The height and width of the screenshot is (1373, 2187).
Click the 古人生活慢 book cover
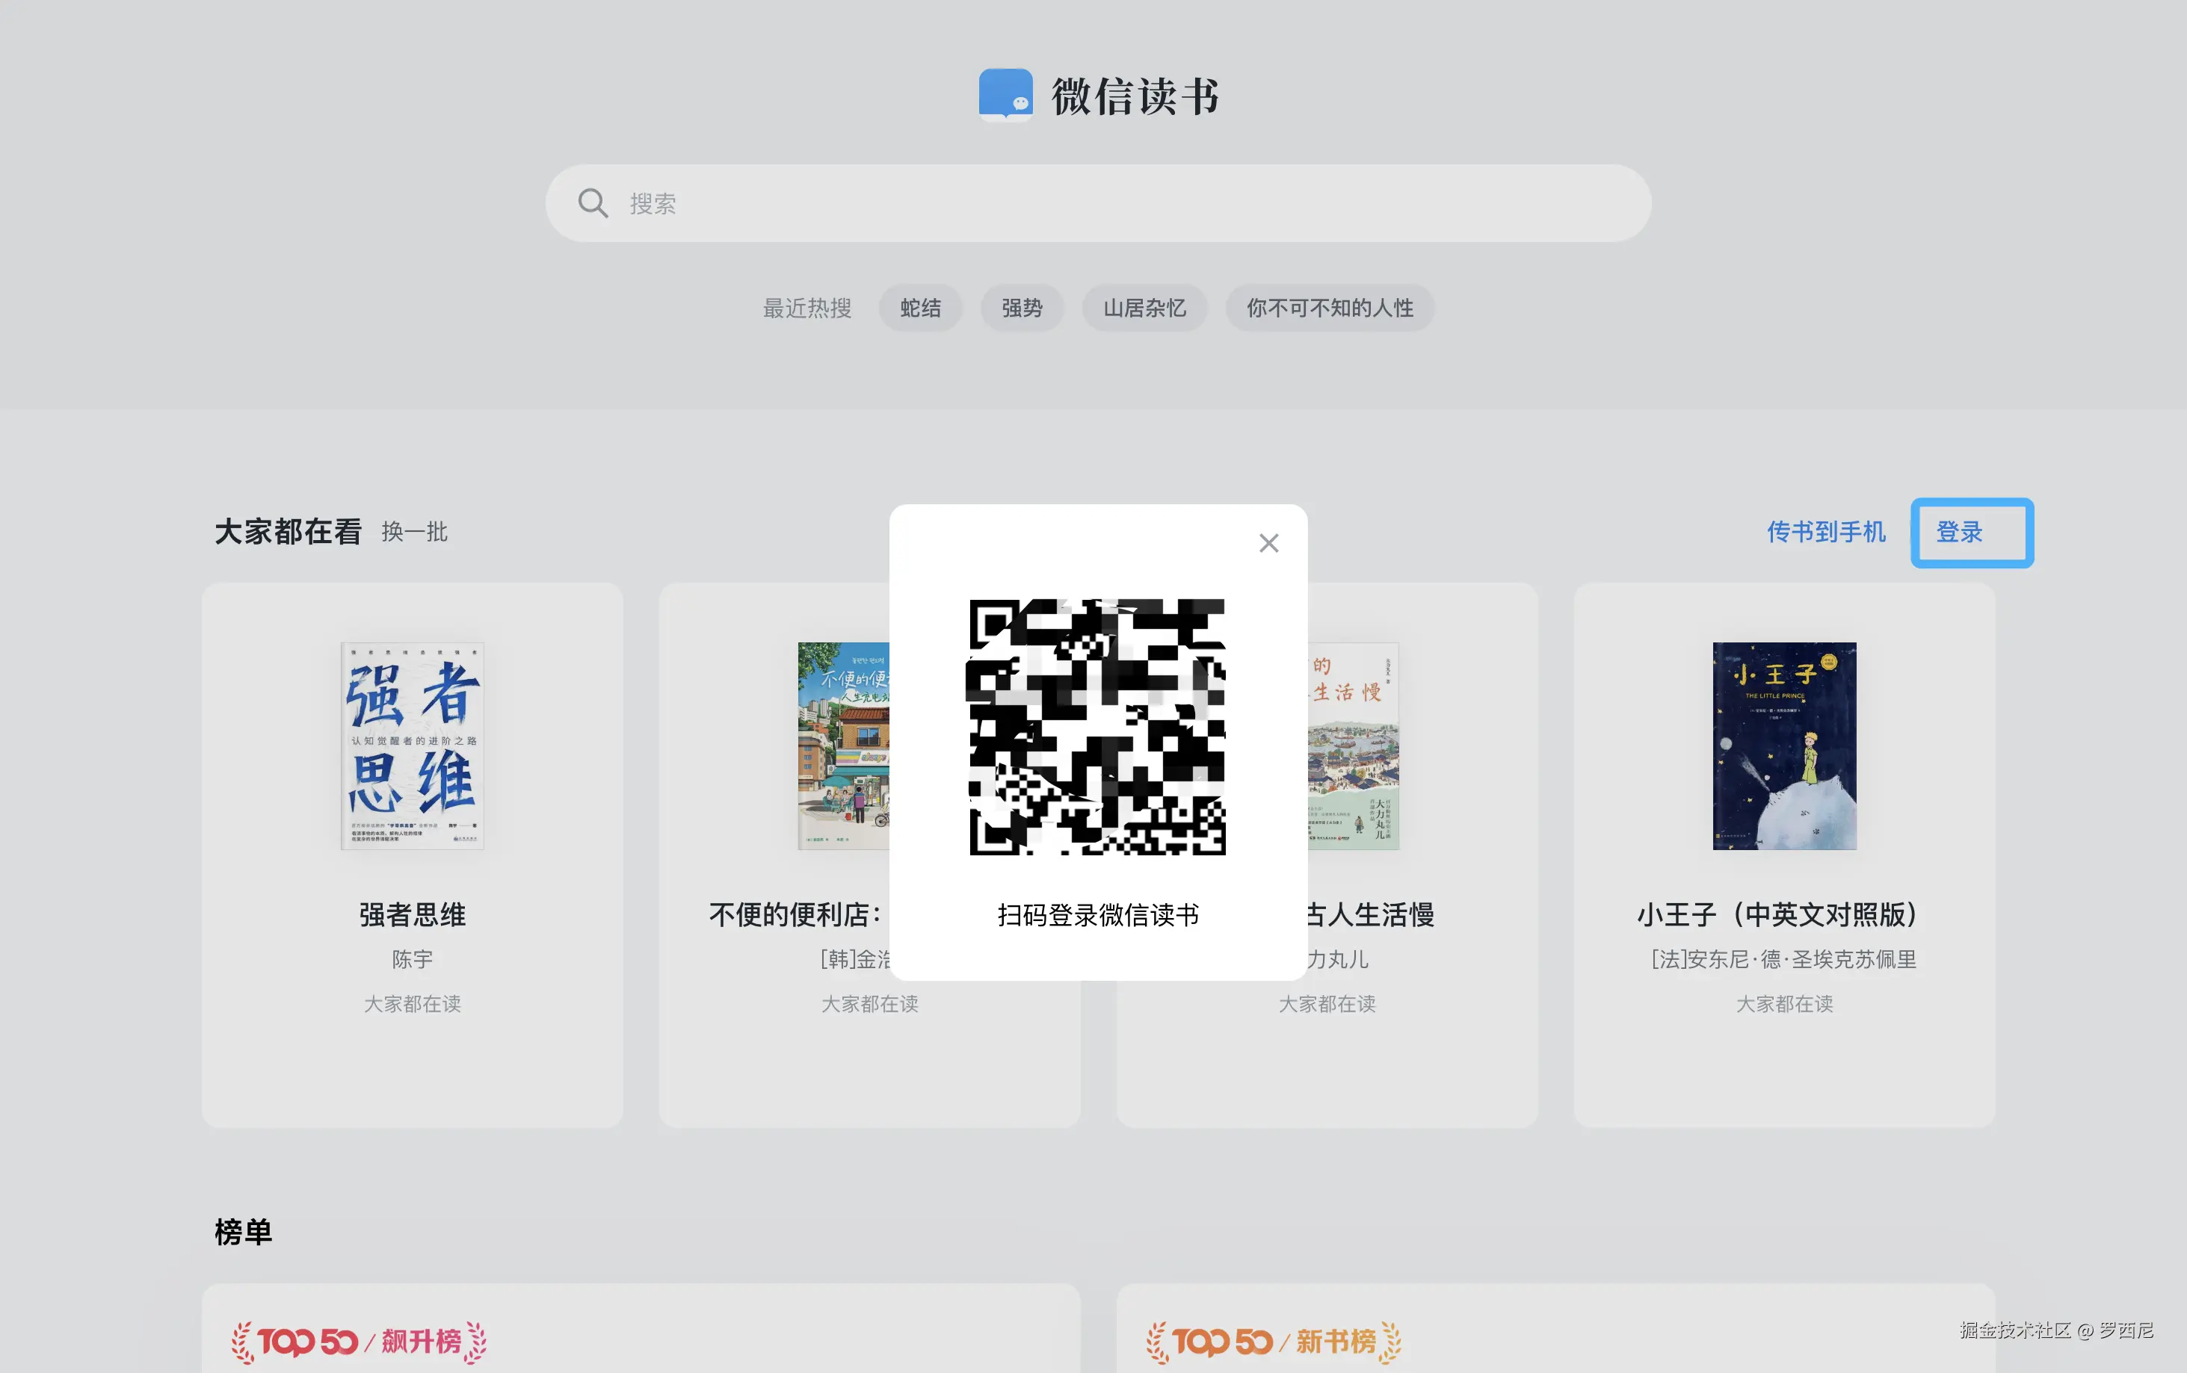[1354, 745]
